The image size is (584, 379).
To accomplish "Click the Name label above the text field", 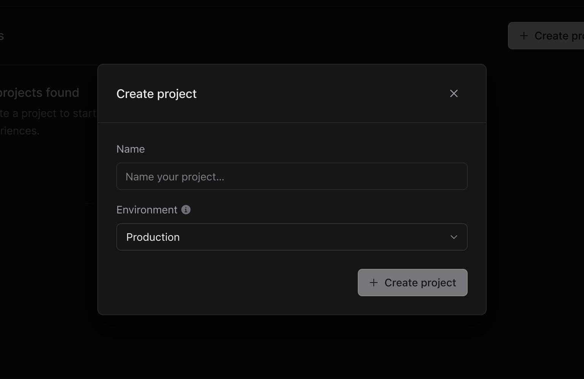I will click(x=130, y=149).
